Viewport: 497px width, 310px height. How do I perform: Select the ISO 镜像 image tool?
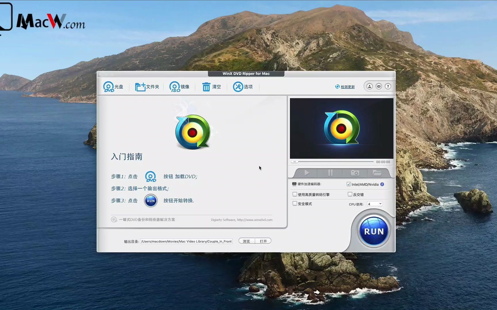pyautogui.click(x=175, y=86)
